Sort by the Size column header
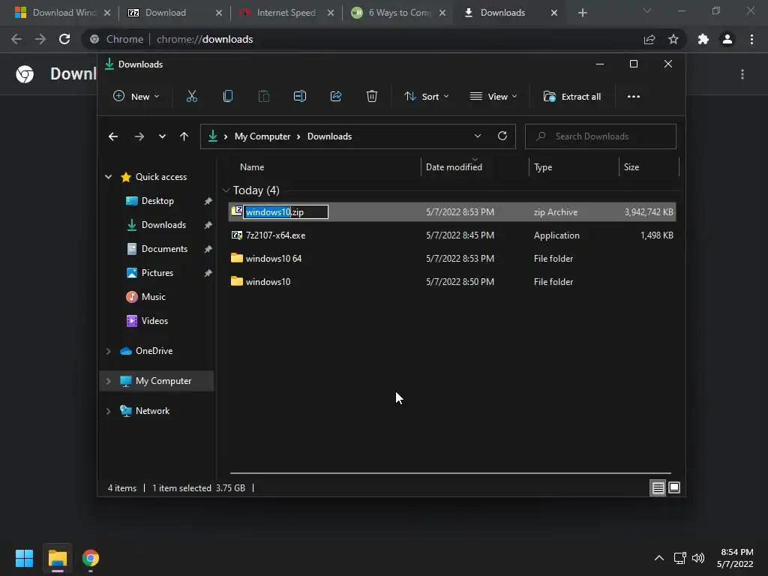This screenshot has width=768, height=576. click(631, 167)
